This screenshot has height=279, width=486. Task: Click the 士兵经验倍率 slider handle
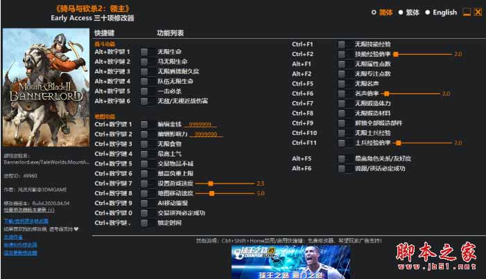click(399, 143)
